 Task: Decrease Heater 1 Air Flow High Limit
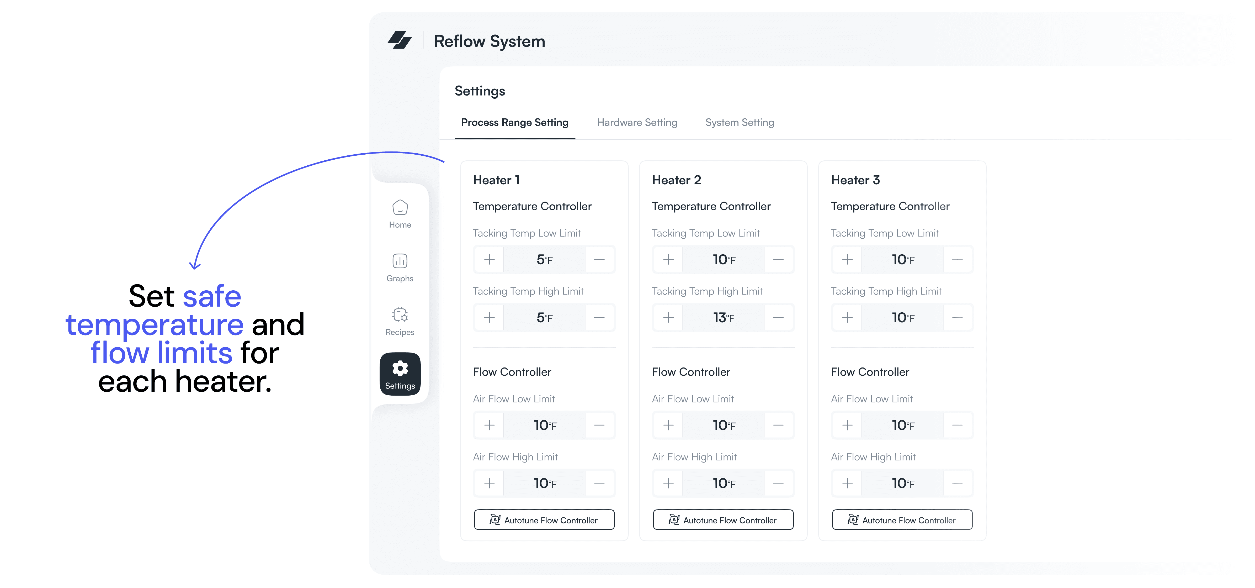pos(599,483)
